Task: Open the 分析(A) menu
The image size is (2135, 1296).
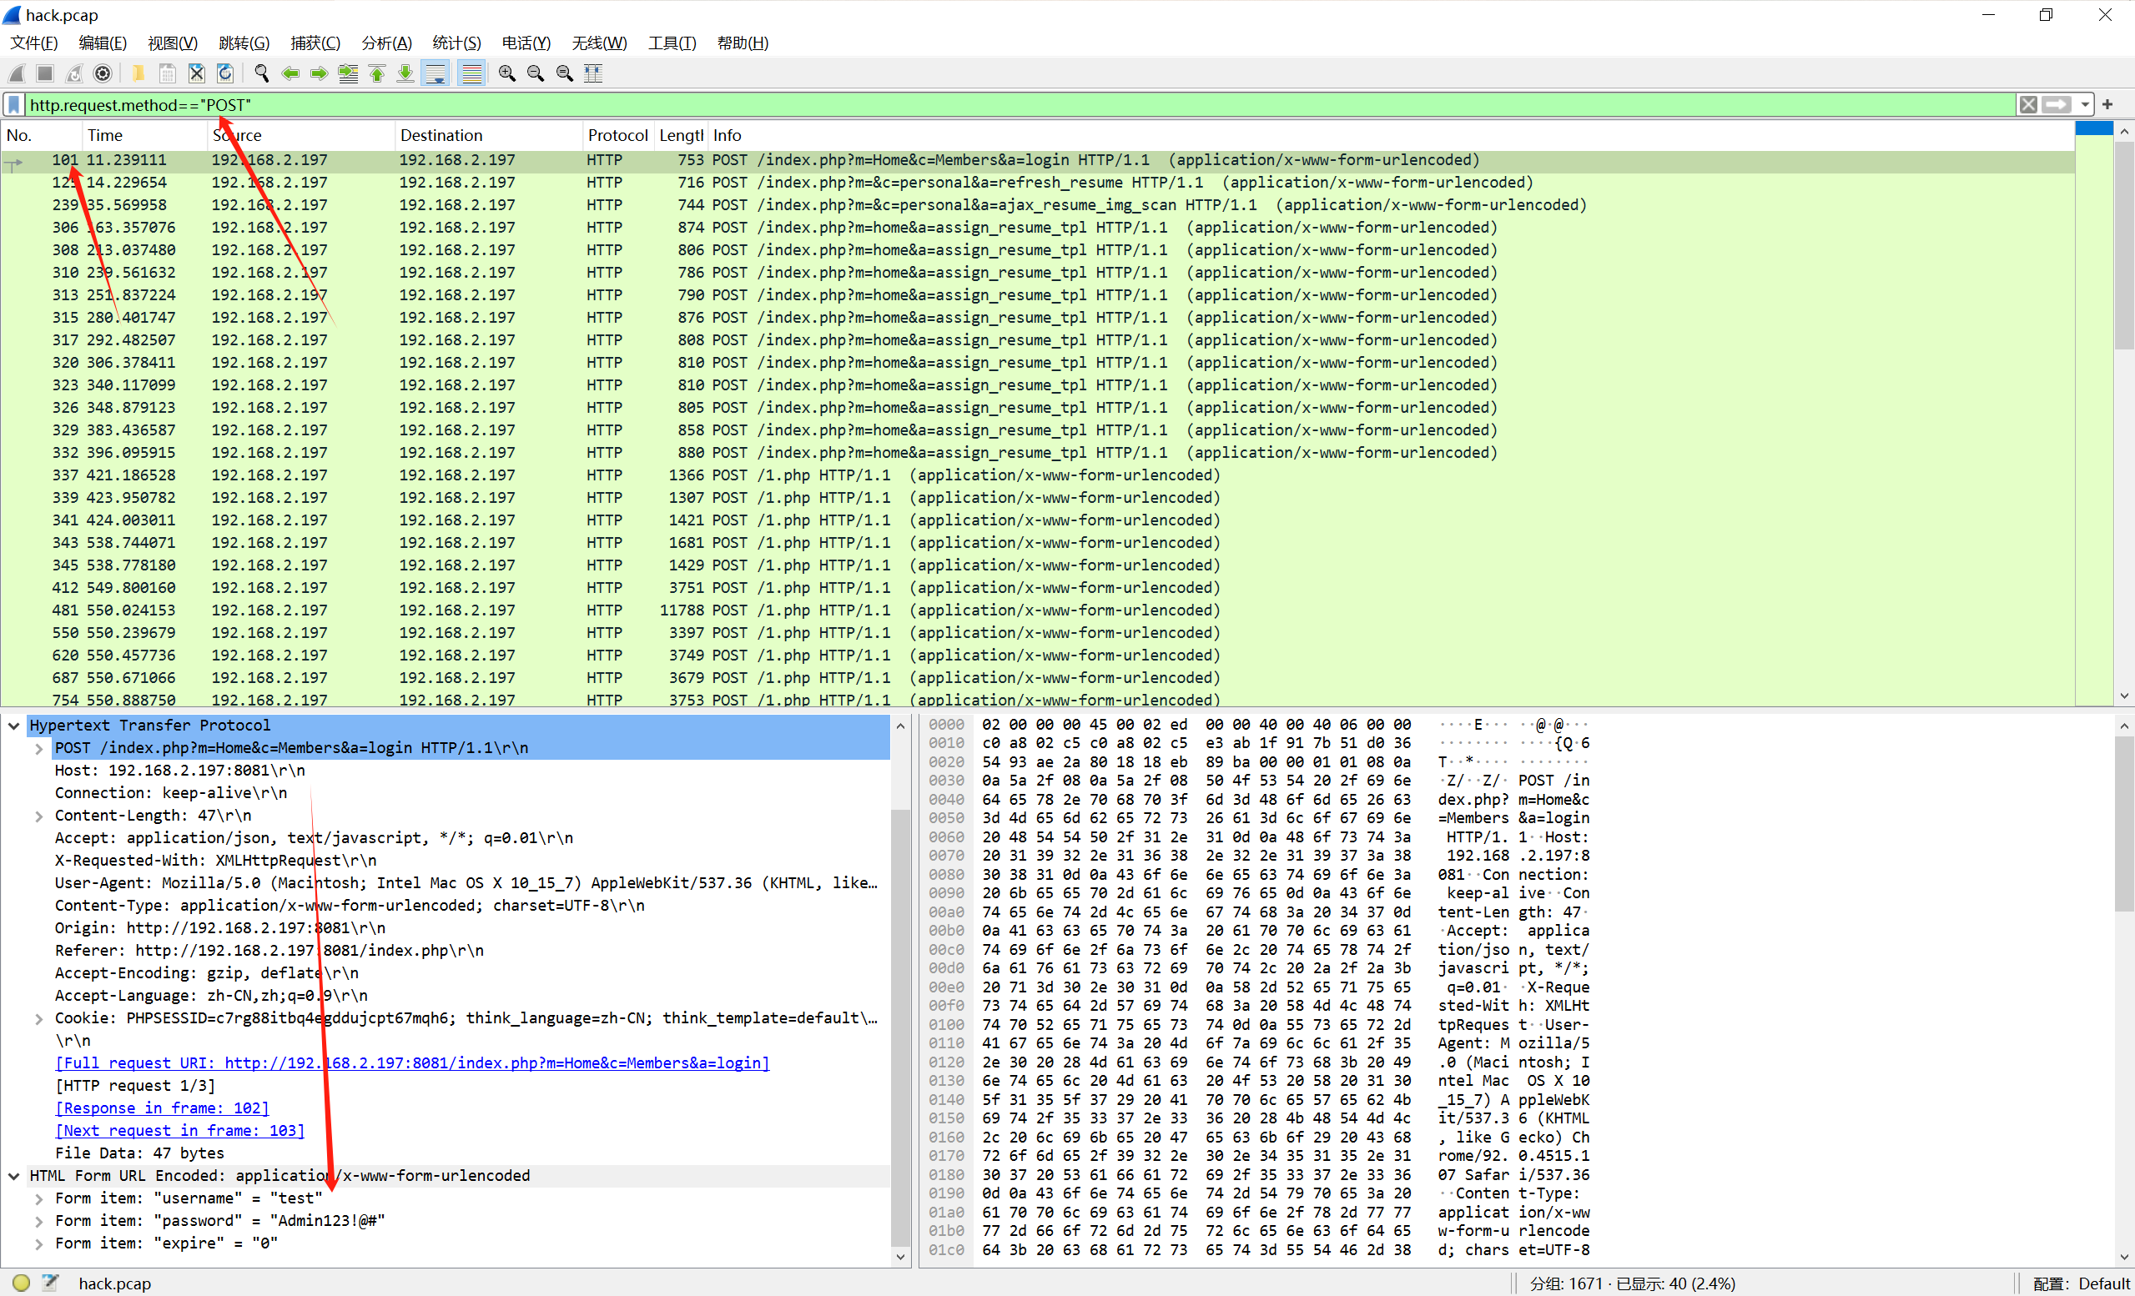Action: point(385,43)
